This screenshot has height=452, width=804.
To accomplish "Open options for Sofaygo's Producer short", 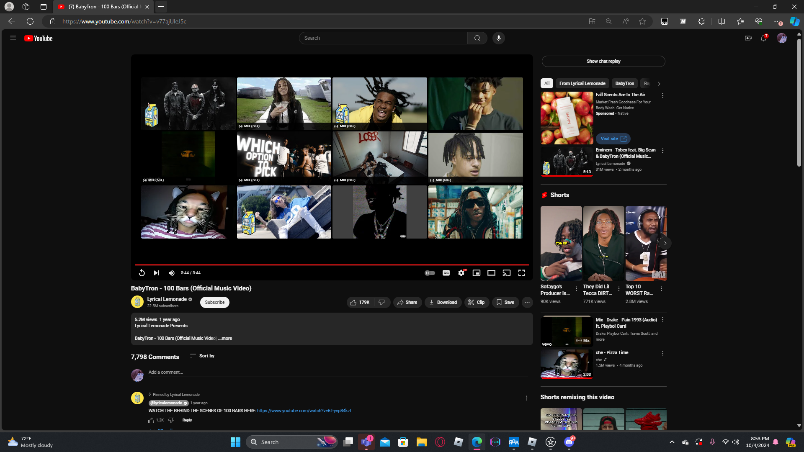I will [576, 289].
